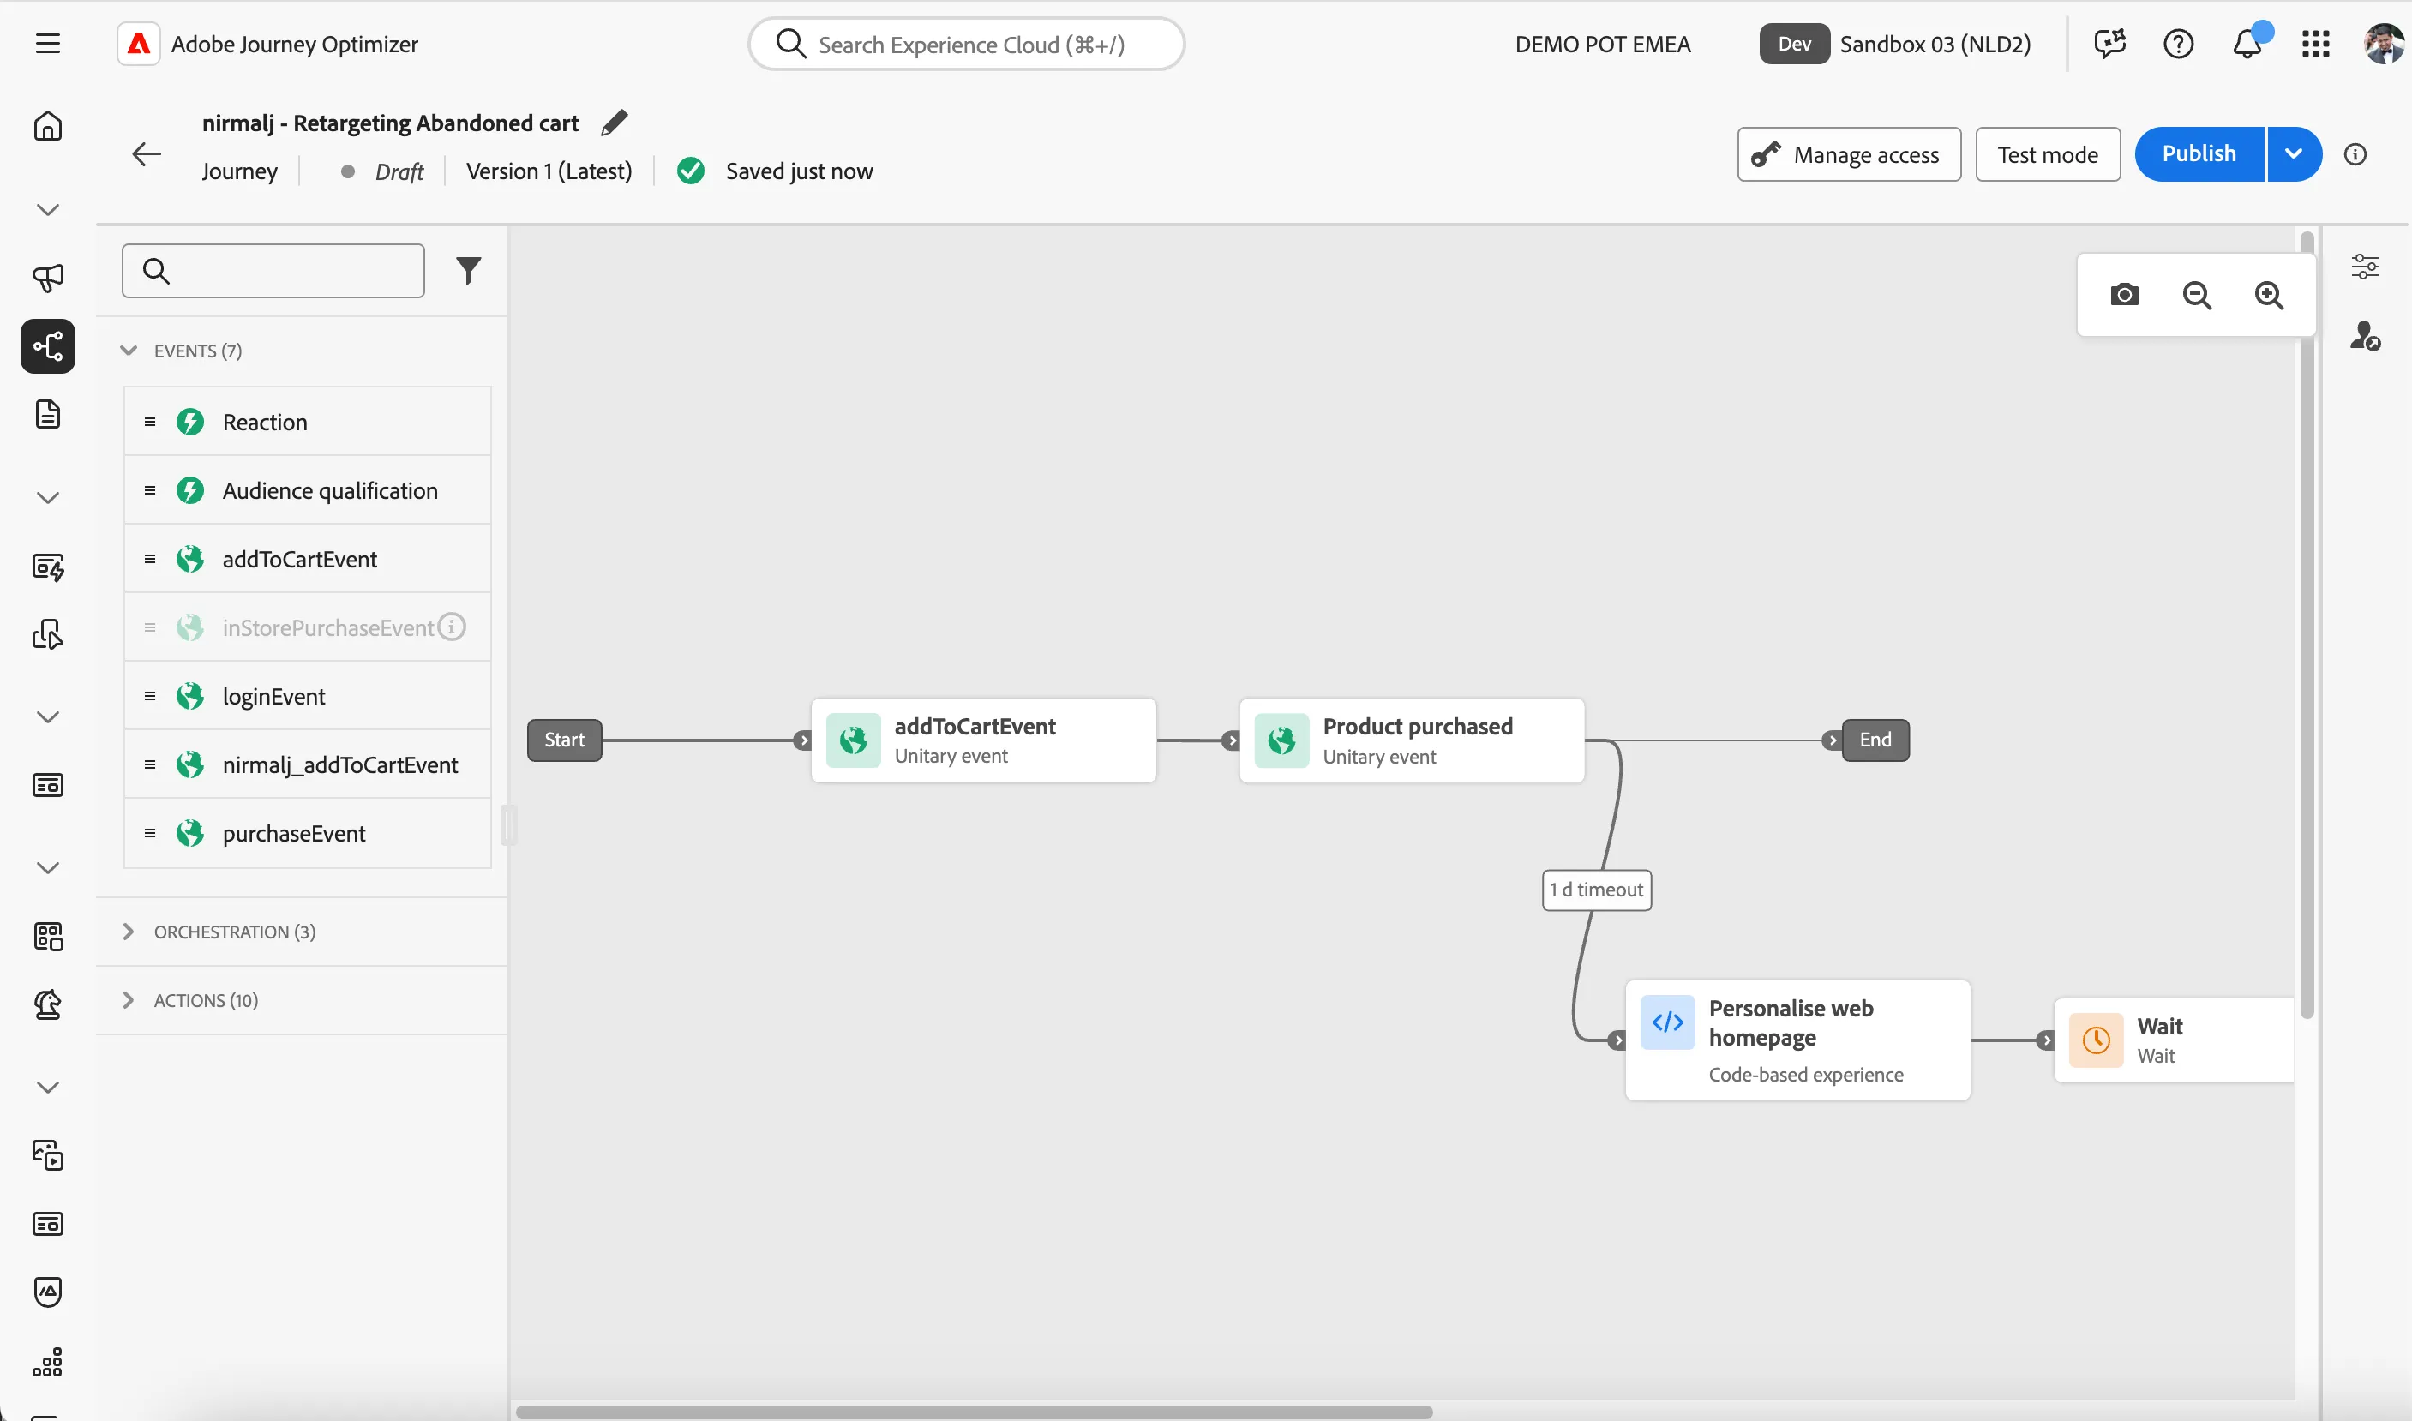
Task: Click the filter funnel icon in palette
Action: [x=468, y=271]
